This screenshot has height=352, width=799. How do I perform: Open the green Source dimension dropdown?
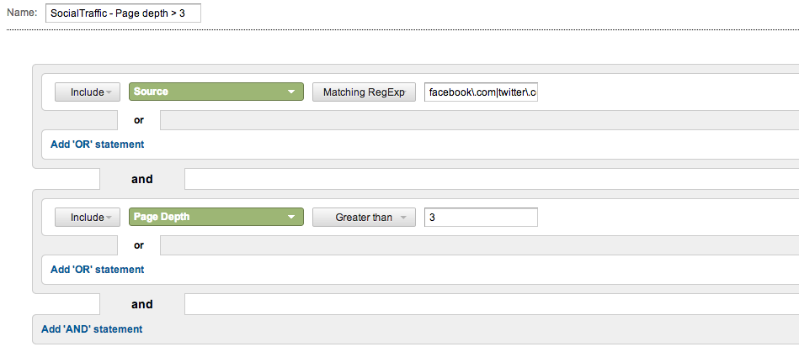[216, 92]
